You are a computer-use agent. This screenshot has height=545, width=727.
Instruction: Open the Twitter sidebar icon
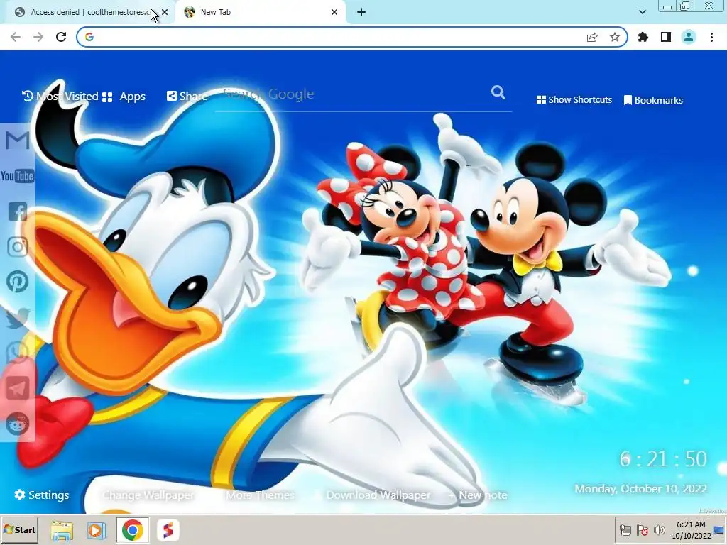[18, 318]
